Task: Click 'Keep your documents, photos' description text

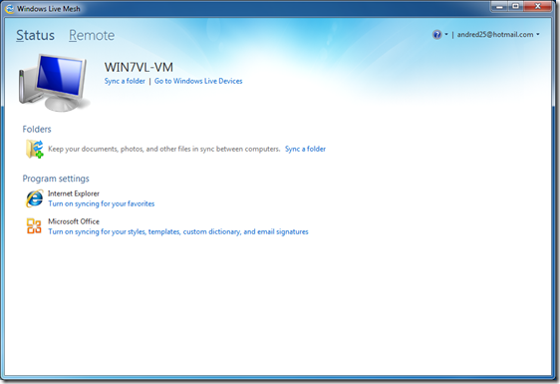Action: [x=164, y=149]
